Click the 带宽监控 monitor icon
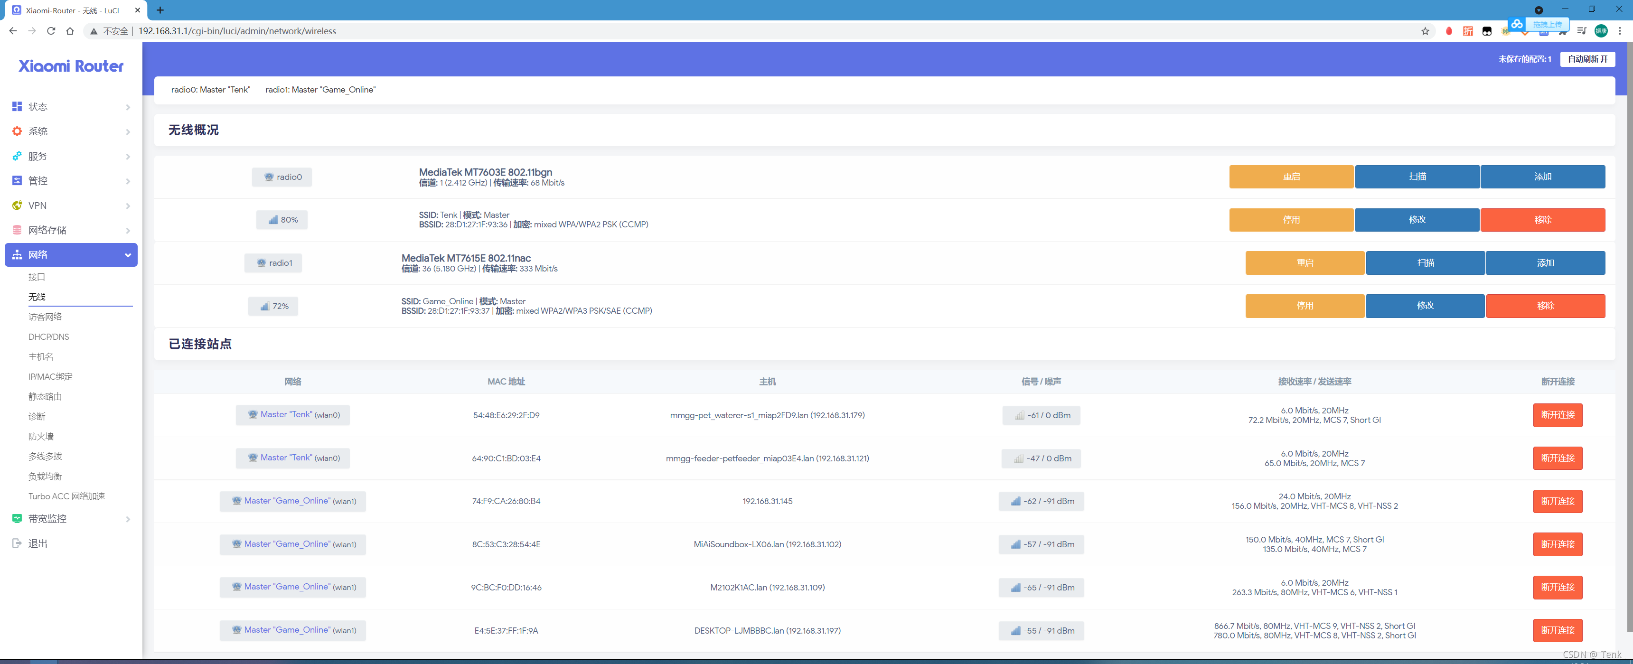 (x=17, y=518)
